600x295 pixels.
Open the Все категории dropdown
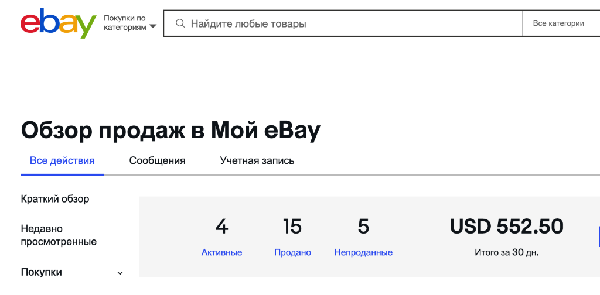pyautogui.click(x=561, y=23)
